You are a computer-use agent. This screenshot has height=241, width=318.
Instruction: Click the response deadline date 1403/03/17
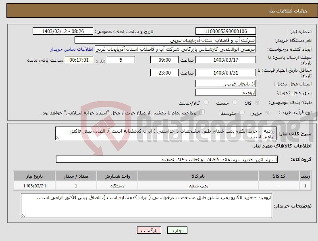pos(226,60)
